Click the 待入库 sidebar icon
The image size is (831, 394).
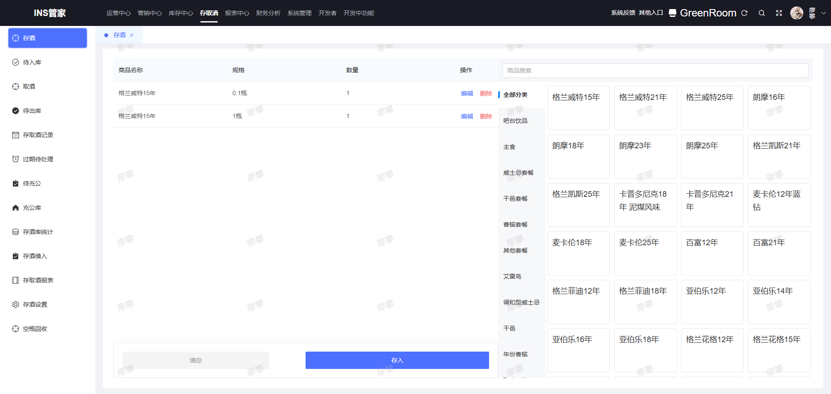tap(16, 62)
